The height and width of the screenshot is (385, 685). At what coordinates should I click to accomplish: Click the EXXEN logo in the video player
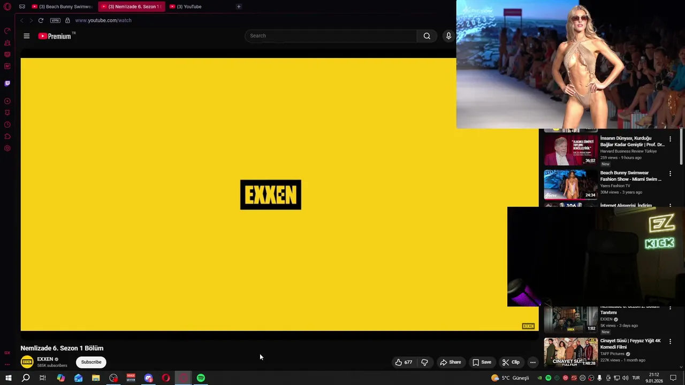pos(271,195)
